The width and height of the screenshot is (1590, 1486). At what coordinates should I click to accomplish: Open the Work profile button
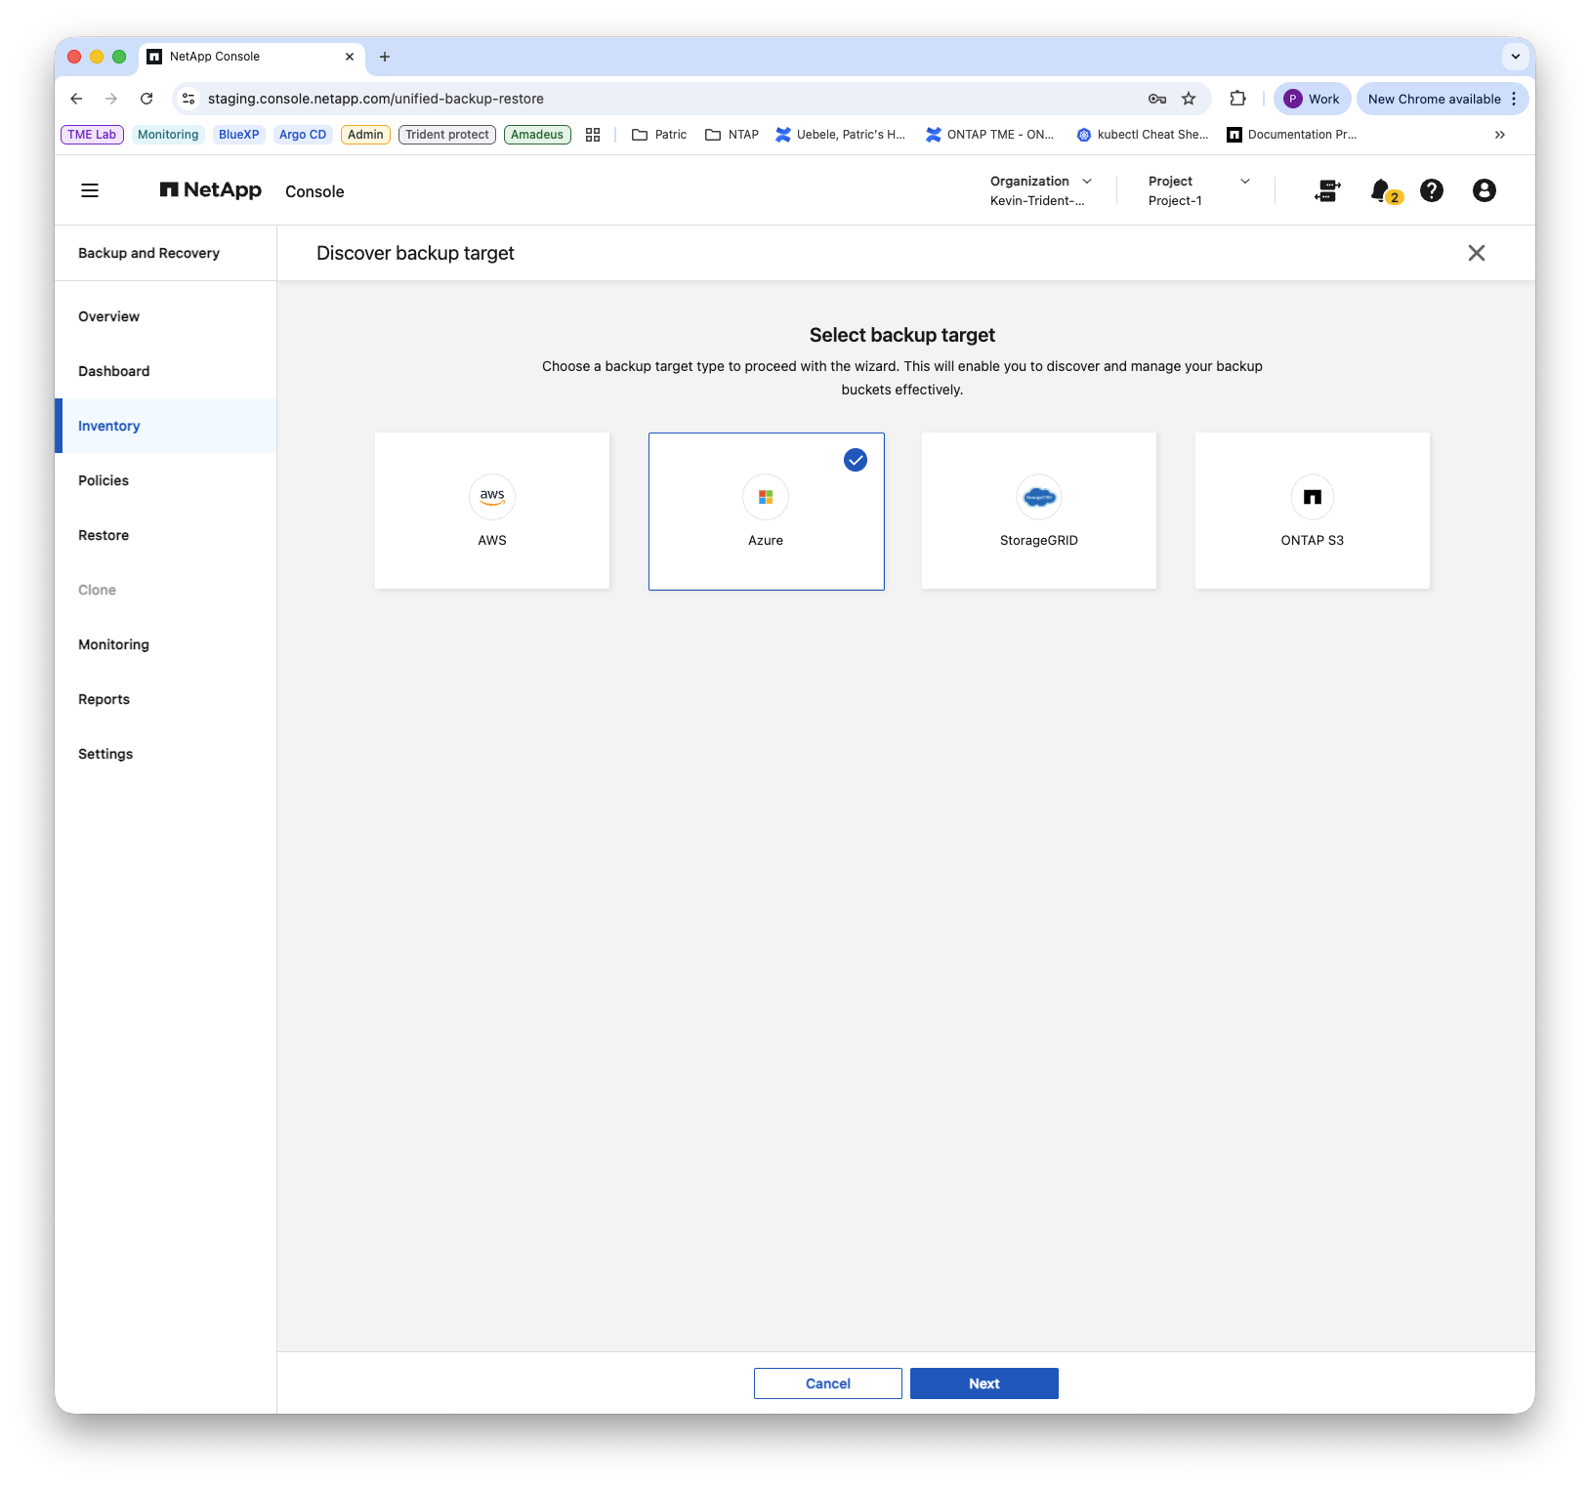coord(1312,99)
